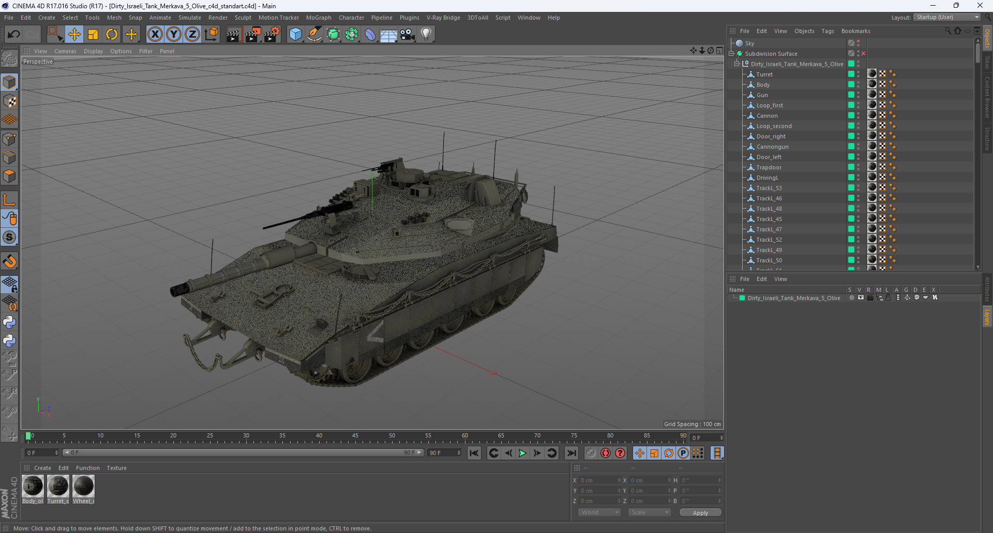Screen dimensions: 993x533
Task: Click the Camera object icon
Action: [408, 35]
